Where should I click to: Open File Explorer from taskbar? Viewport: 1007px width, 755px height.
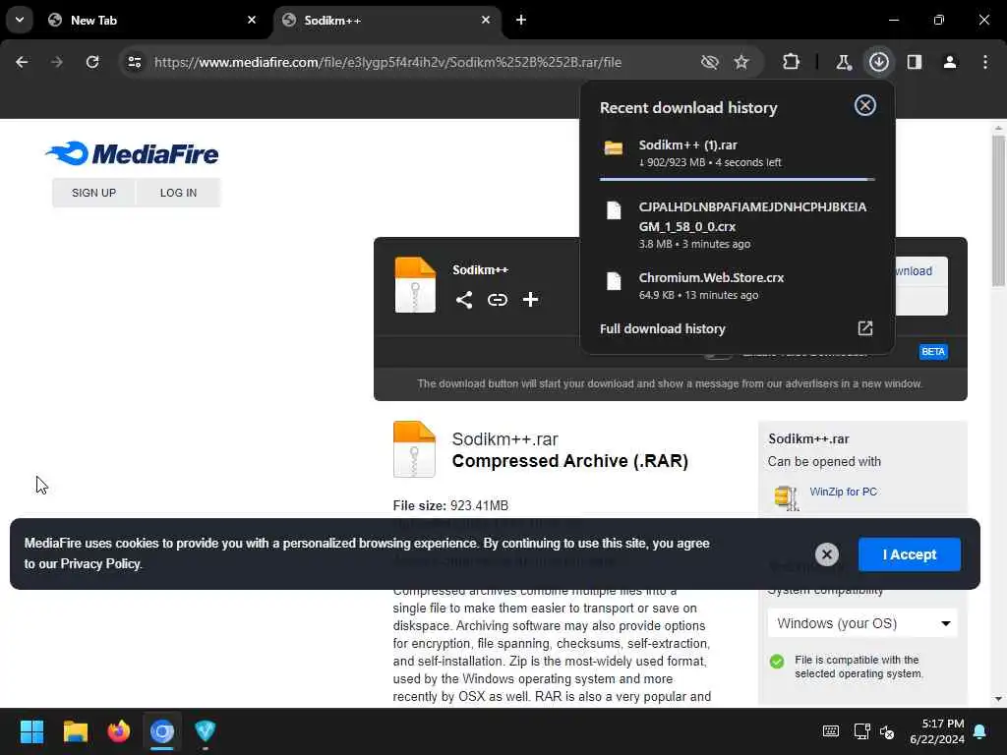point(75,731)
